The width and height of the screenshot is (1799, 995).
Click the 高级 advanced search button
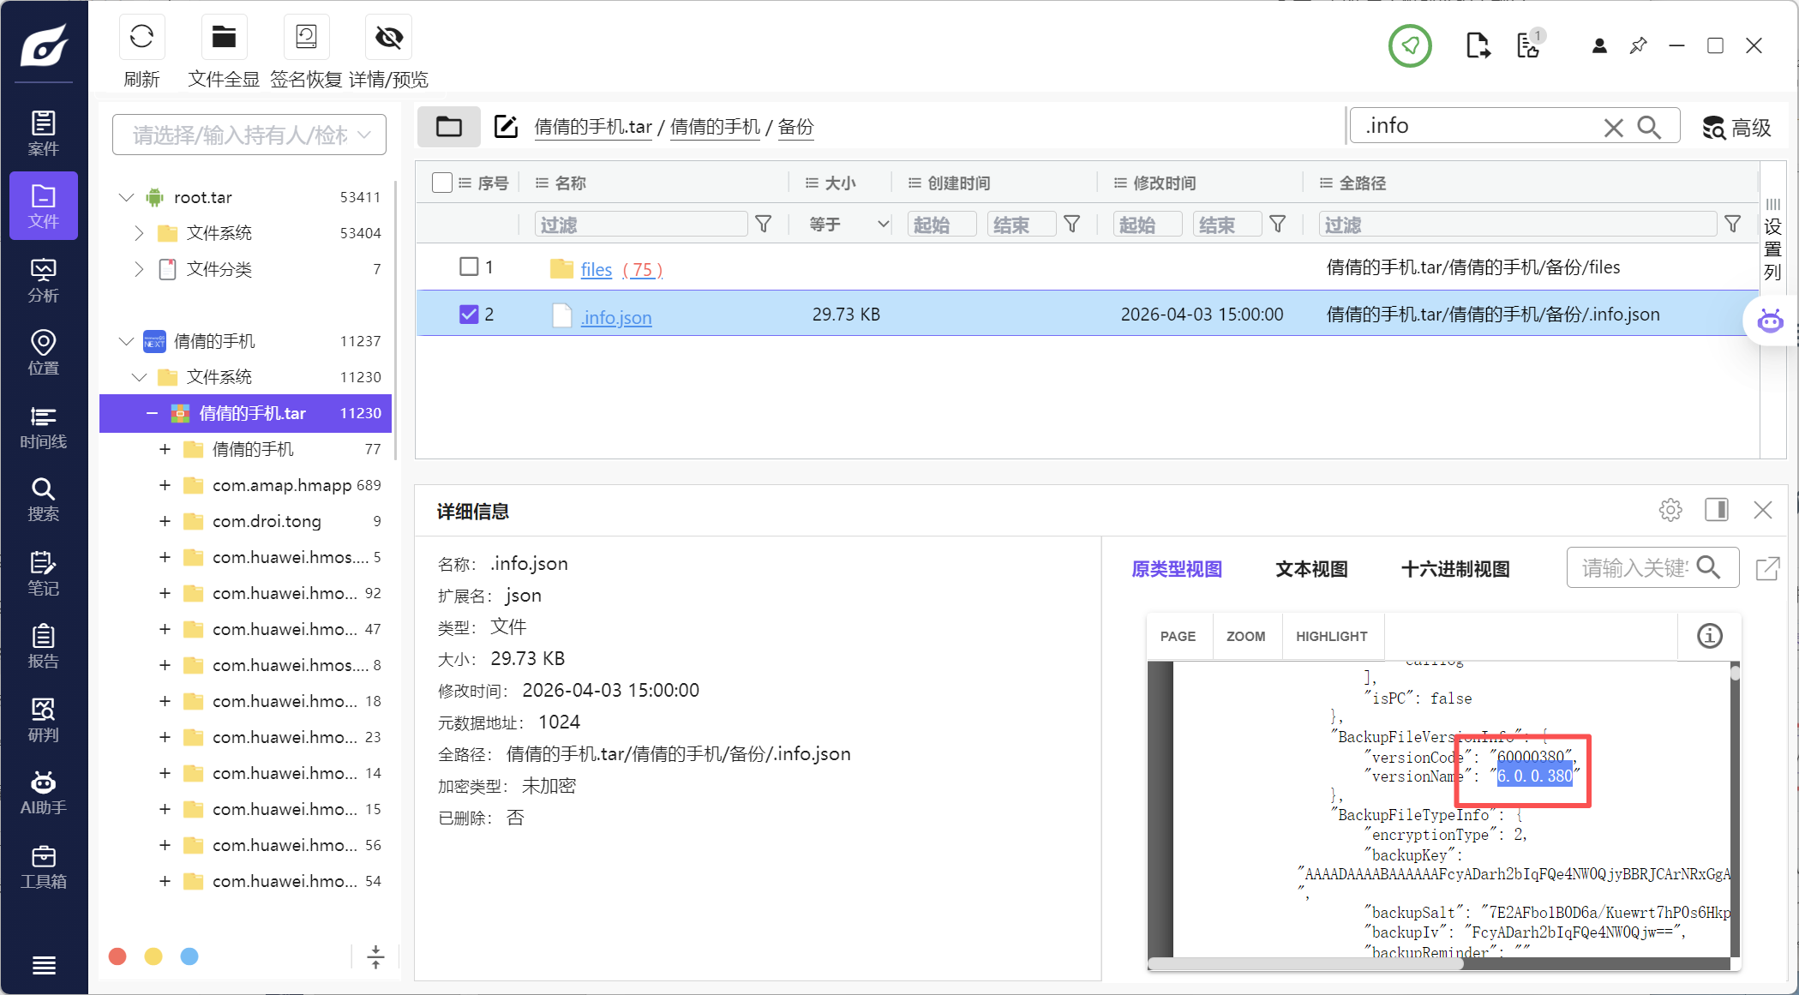pyautogui.click(x=1736, y=128)
